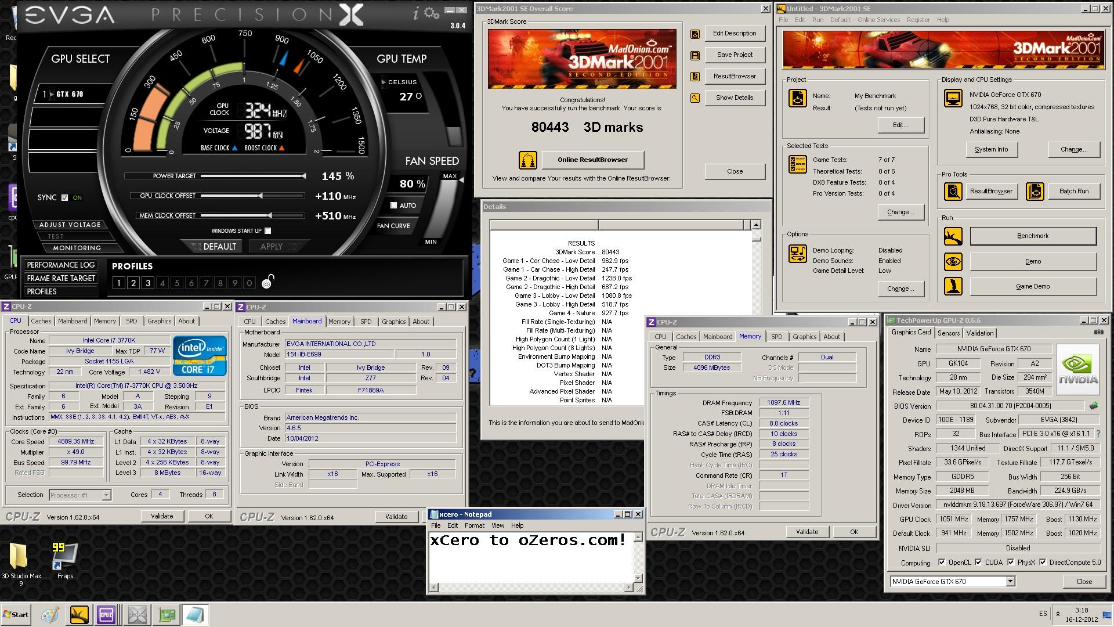Viewport: 1114px width, 627px height.
Task: Toggle OpenCL checkbox in GPU-Z
Action: [941, 562]
